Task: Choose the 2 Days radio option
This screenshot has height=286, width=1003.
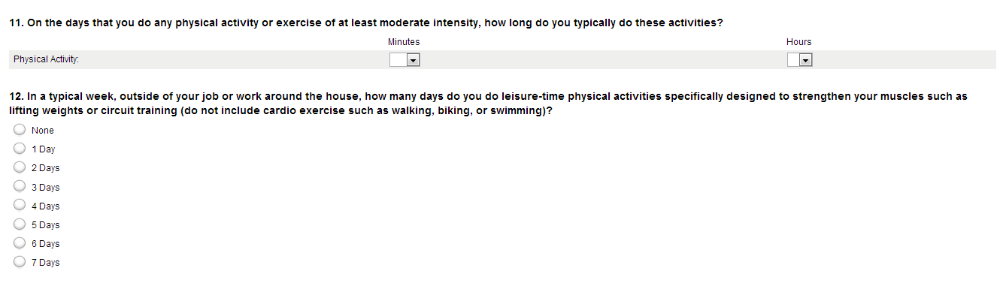Action: [x=20, y=167]
